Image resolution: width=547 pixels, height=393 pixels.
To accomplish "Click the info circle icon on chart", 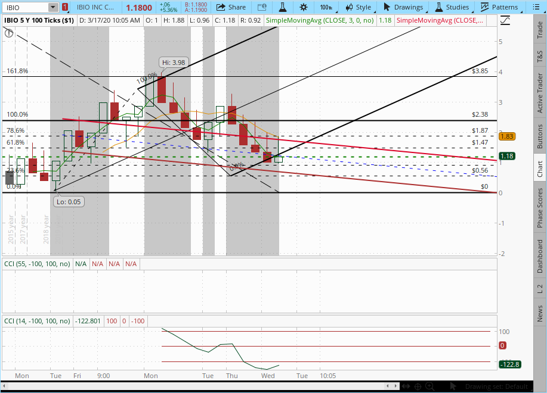I will coord(9,33).
